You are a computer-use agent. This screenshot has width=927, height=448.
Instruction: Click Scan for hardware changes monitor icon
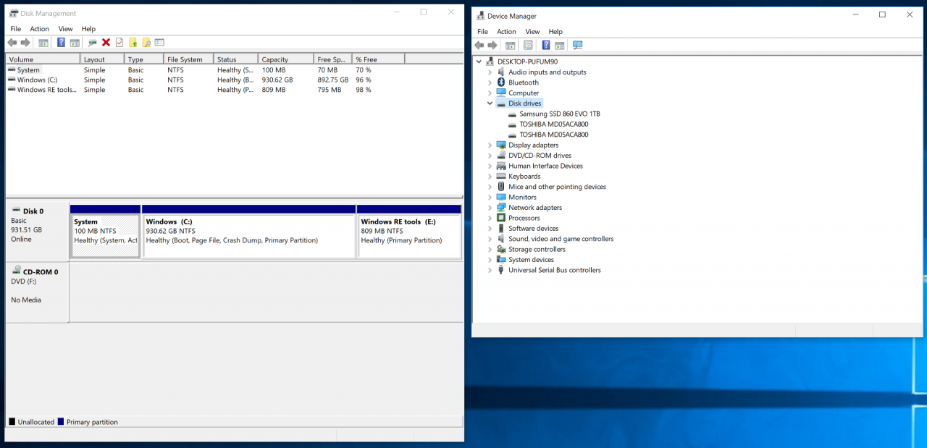point(577,45)
